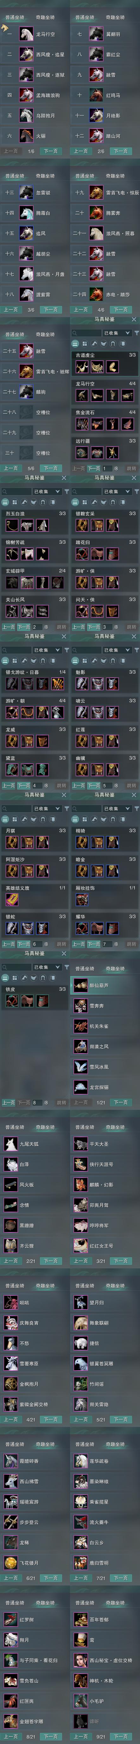Viewport: 140px width, 1744px height.
Task: Select the 翼麒羽 mount in slot 七
Action: (106, 34)
